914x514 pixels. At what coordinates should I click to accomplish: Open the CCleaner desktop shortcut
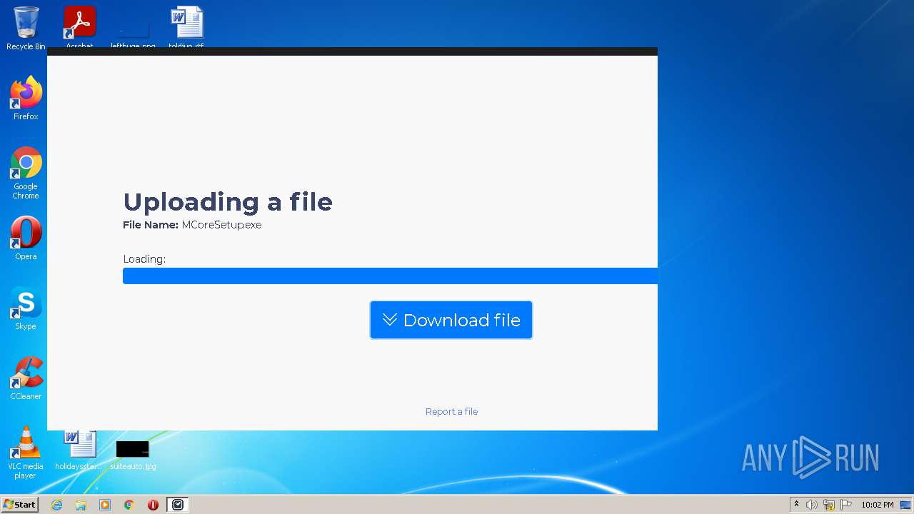(x=26, y=378)
